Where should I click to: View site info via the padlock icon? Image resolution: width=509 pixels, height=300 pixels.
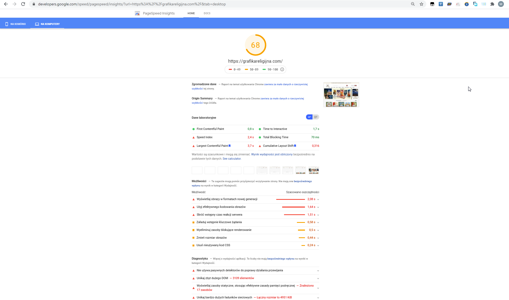pos(34,4)
